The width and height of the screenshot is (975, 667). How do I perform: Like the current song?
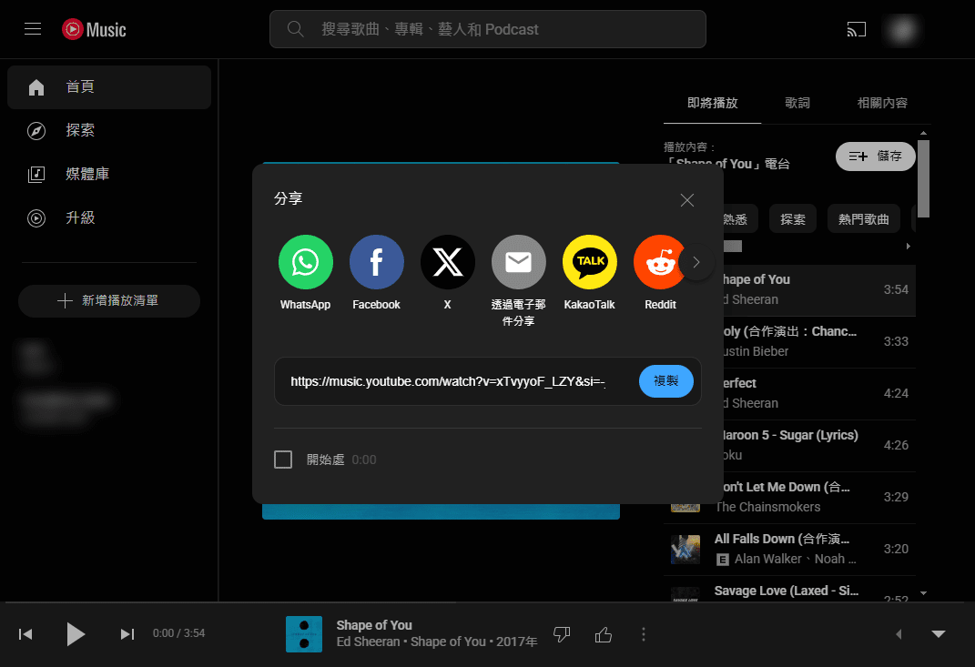604,634
